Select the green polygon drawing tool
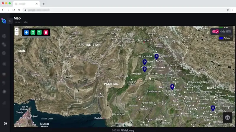Viewport: 236px width, 132px height. [33, 32]
